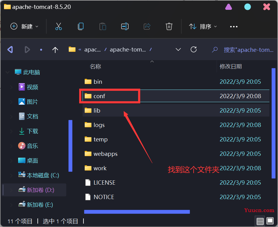This screenshot has height=227, width=278.
Task: Open 桌面 in navigation pane
Action: (x=28, y=160)
